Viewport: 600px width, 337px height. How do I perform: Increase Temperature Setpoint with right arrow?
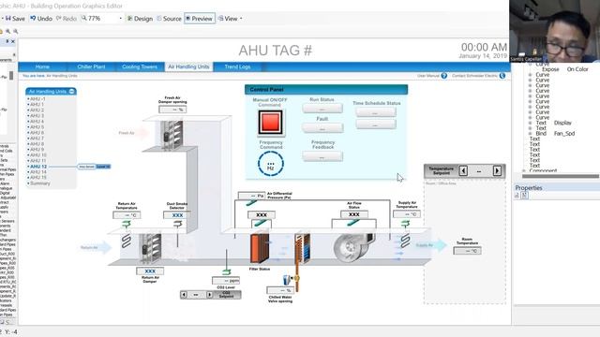[x=497, y=170]
